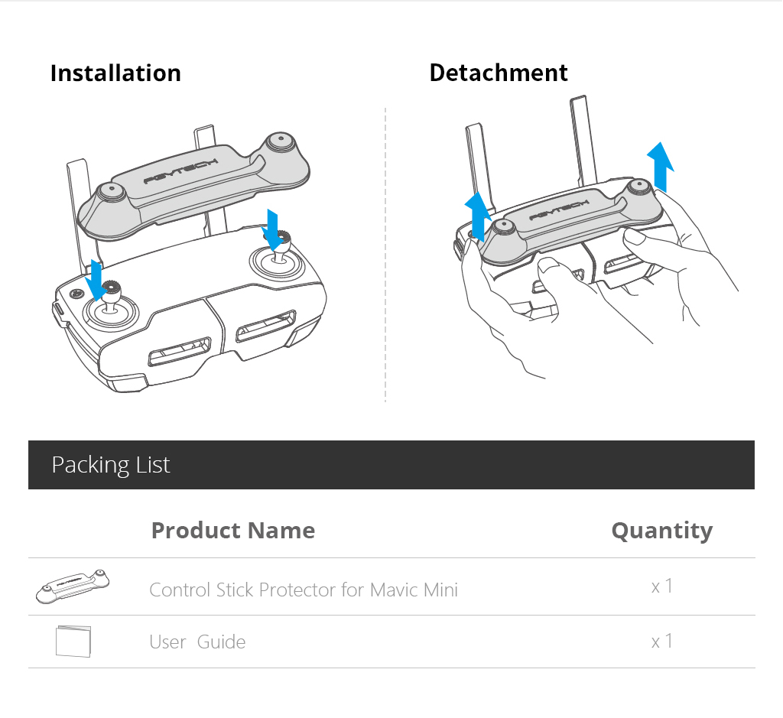Viewport: 783px width, 718px height.
Task: Select the user guide booklet icon
Action: [73, 641]
